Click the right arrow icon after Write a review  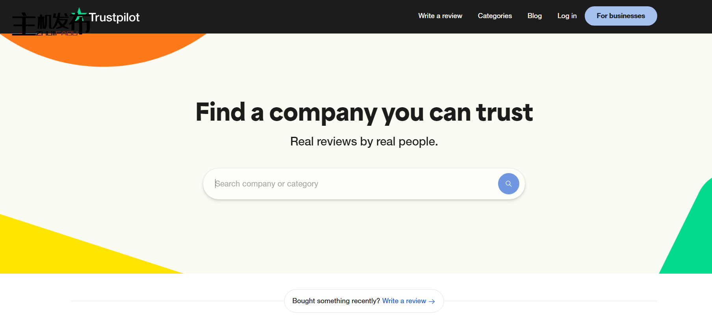click(x=432, y=301)
